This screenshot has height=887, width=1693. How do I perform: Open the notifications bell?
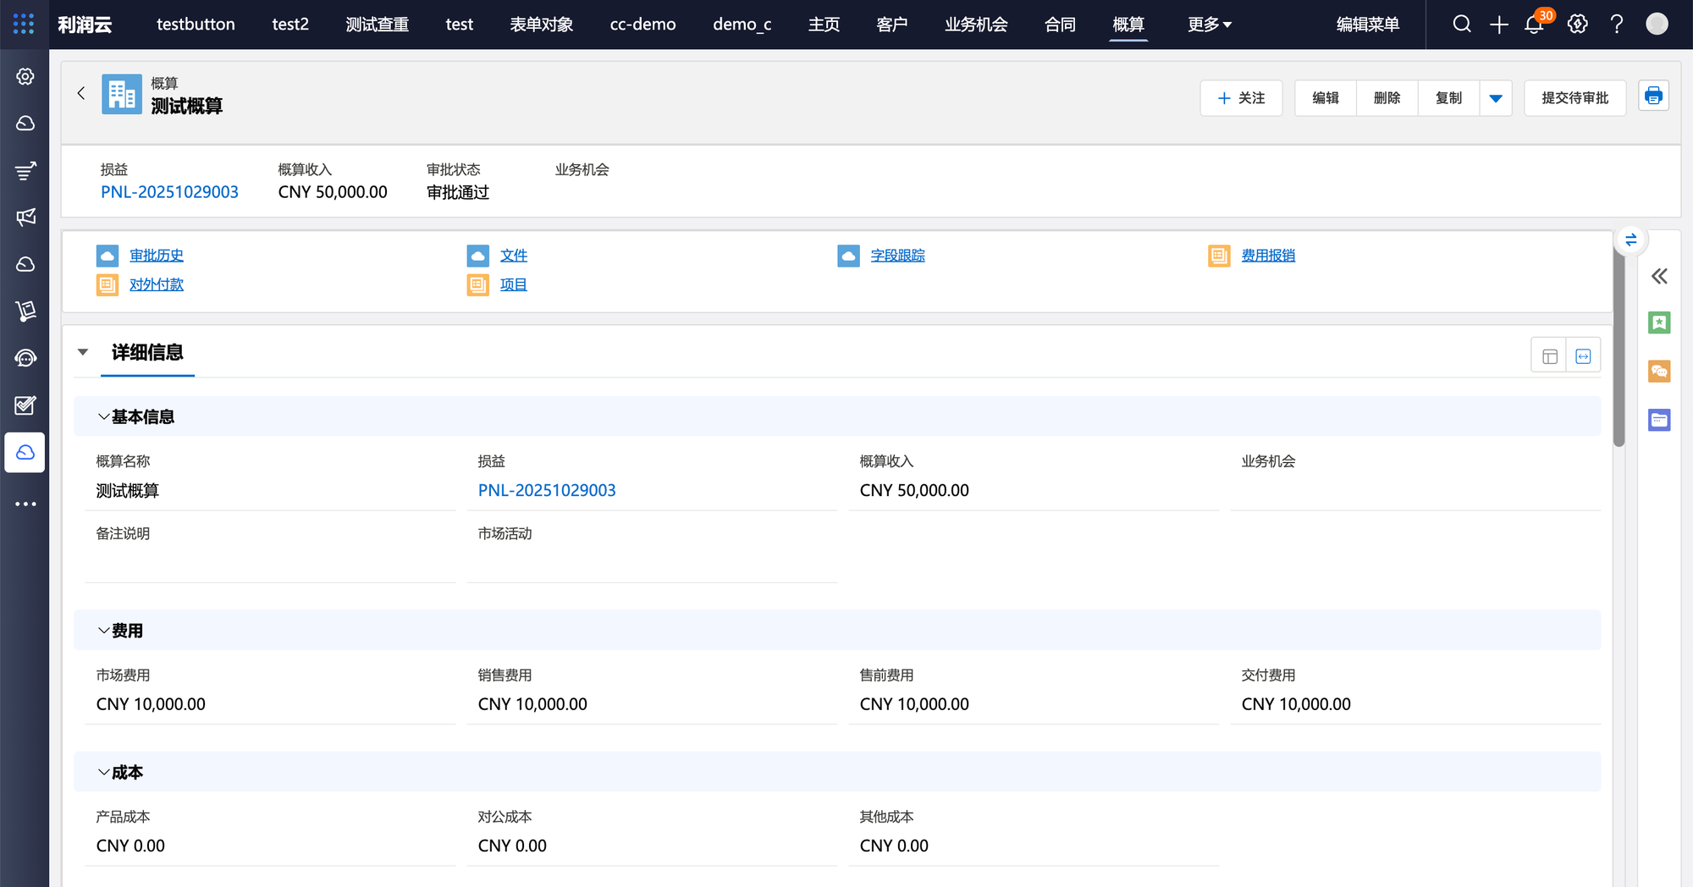point(1534,25)
